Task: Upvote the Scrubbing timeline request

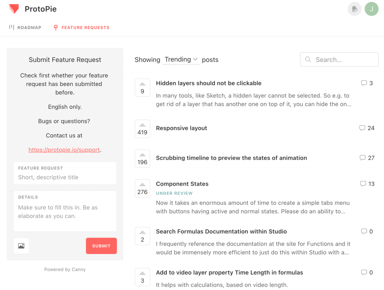Action: [x=142, y=159]
